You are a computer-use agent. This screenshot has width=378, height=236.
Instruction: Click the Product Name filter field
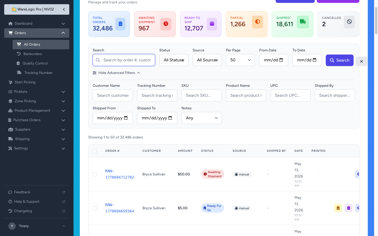pyautogui.click(x=246, y=95)
